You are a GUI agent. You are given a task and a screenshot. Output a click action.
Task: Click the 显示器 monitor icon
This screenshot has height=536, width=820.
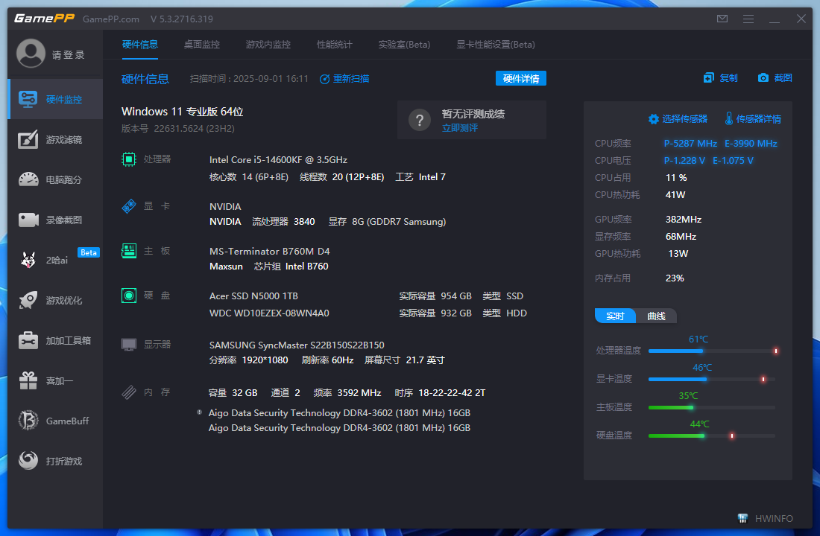[129, 344]
